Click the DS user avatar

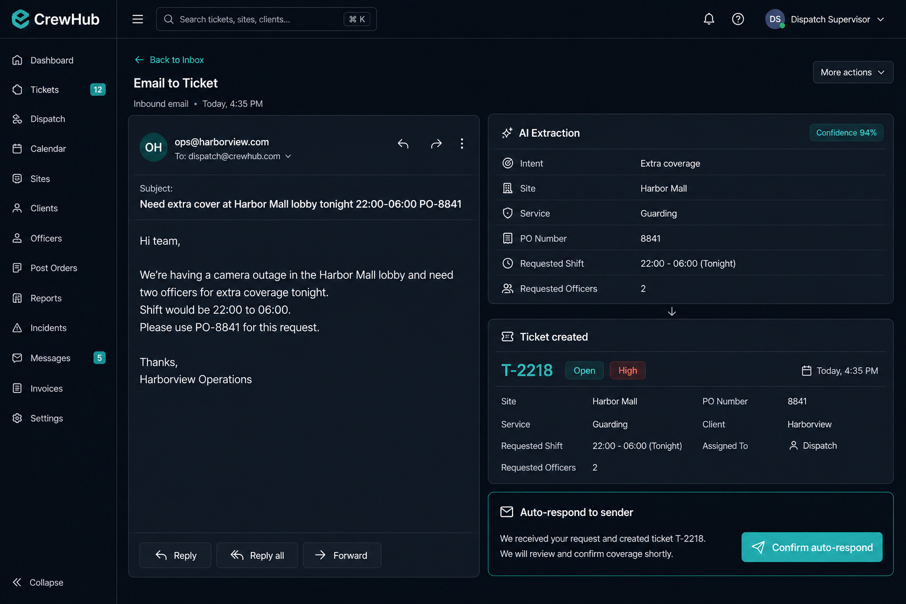[775, 19]
